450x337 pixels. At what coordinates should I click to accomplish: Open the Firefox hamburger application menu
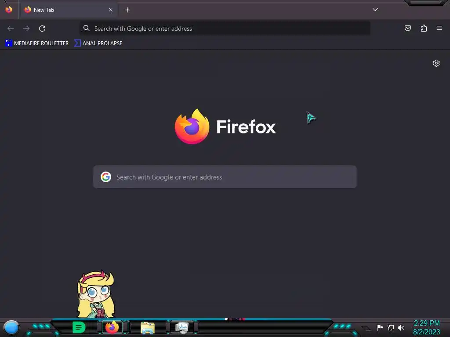pos(439,28)
